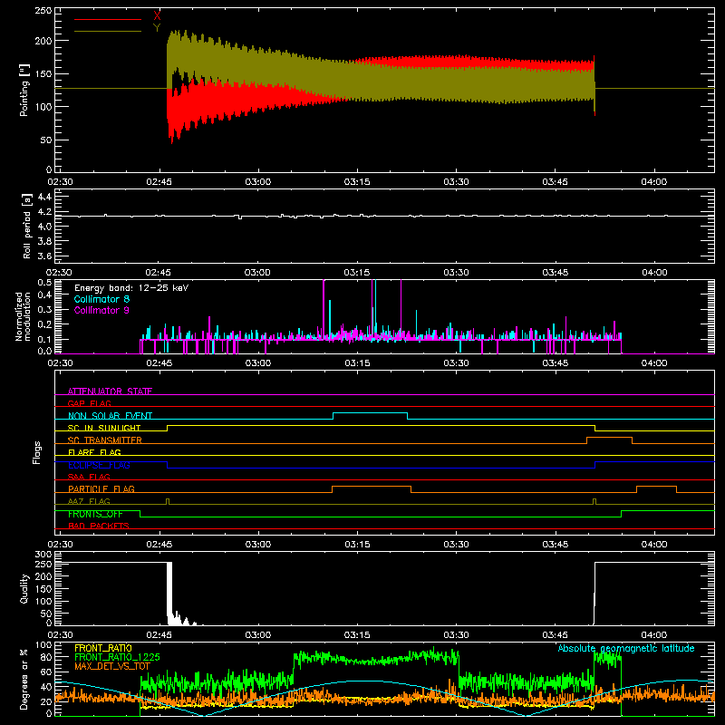This screenshot has width=725, height=725.
Task: Click the AAZ_FLAG pulse near 03:51
Action: [594, 501]
